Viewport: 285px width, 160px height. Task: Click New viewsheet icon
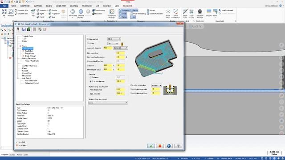click(215, 12)
